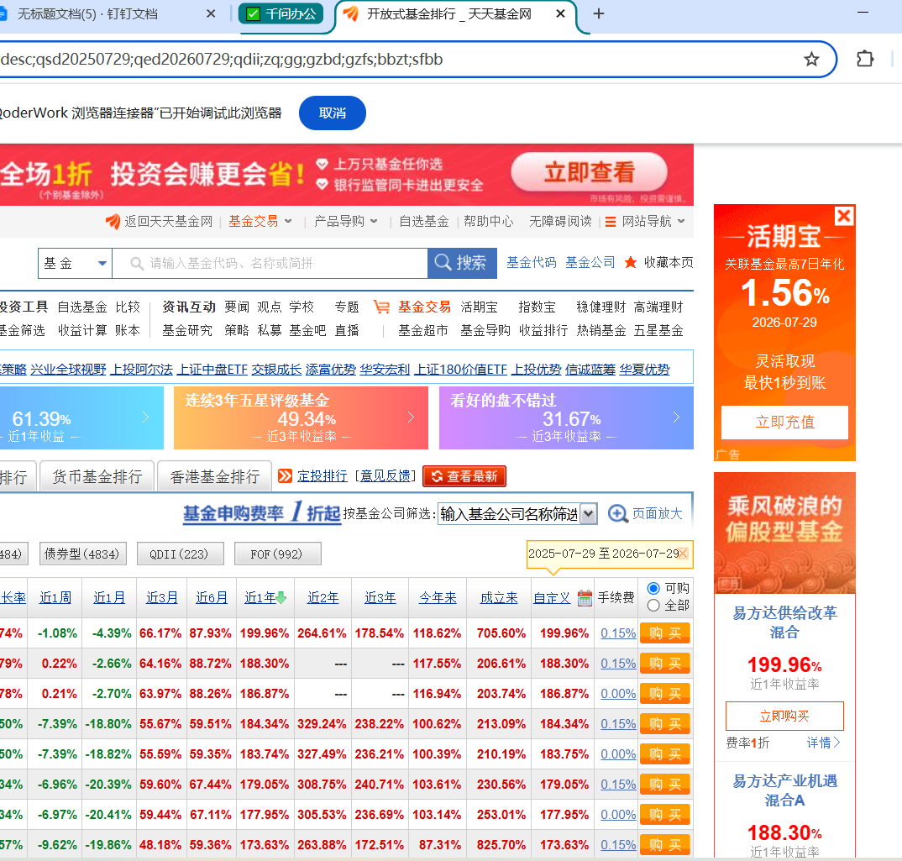Image resolution: width=902 pixels, height=861 pixels.
Task: Open the 活期宝 navigation link
Action: pos(479,307)
